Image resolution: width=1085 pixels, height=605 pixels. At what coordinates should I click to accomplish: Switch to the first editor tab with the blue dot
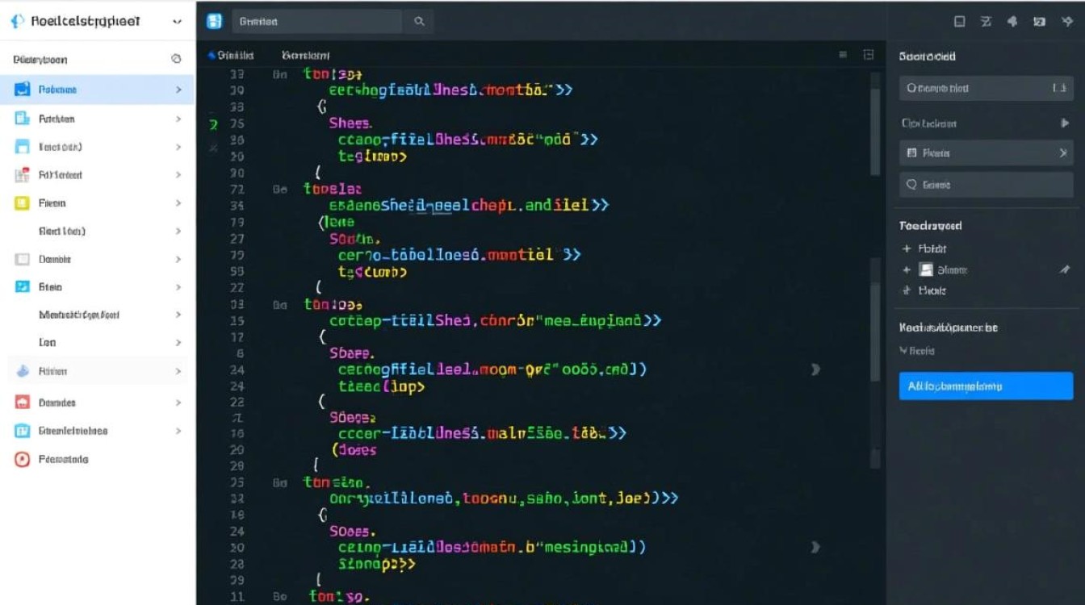[231, 55]
